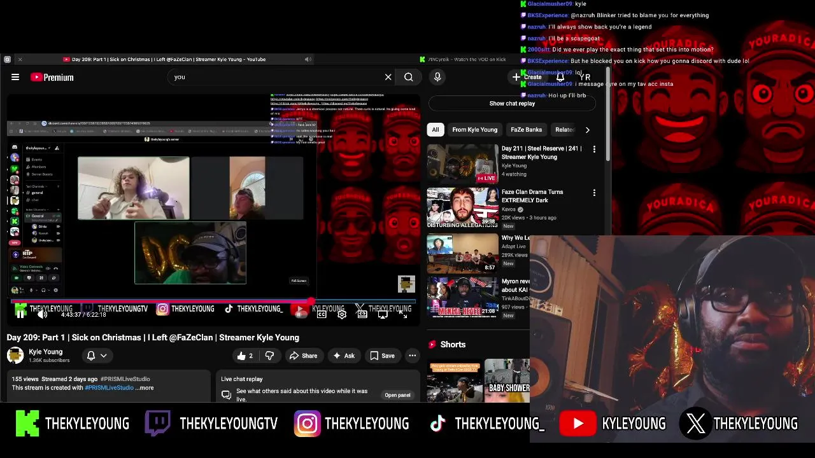This screenshot has width=815, height=458.
Task: Open the player settings gear
Action: click(x=342, y=314)
